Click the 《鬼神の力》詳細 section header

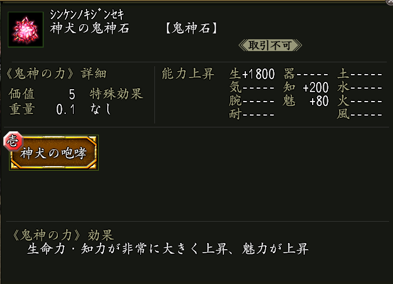pyautogui.click(x=54, y=74)
